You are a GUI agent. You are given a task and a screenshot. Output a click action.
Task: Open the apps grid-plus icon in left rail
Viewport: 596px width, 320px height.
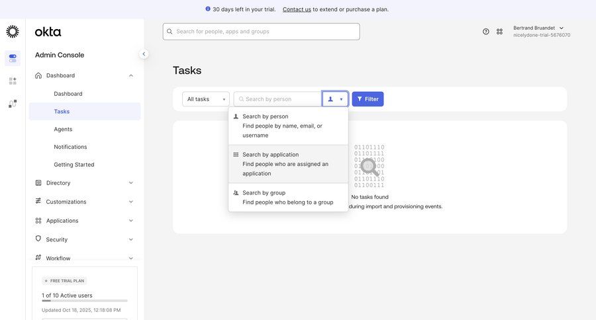13,81
